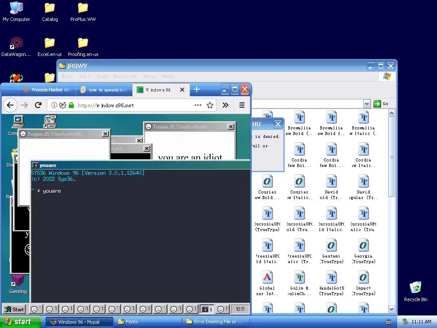
Task: Close the left Trojan.JS.YouAreAnIdiot window
Action: pyautogui.click(x=105, y=134)
